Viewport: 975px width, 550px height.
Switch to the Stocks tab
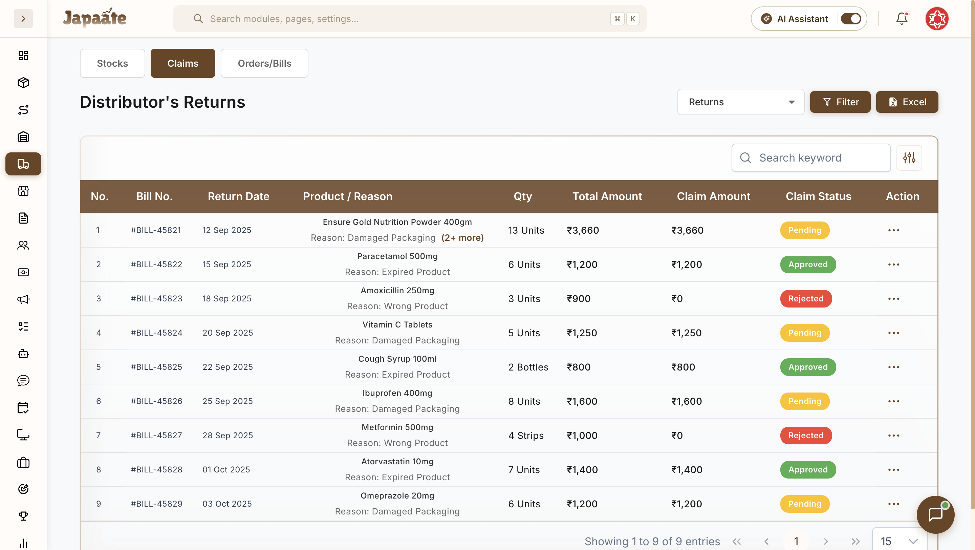coord(112,63)
